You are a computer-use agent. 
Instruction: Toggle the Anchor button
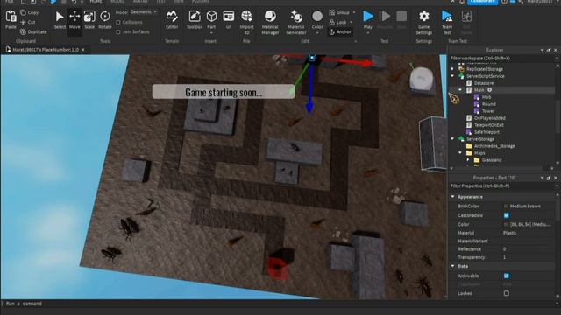341,31
